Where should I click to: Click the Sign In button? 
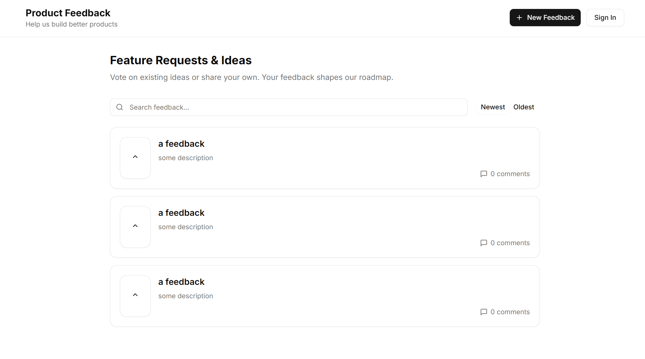[605, 18]
